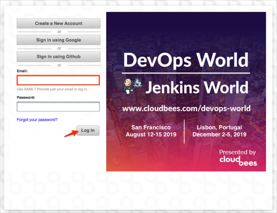Viewport: 277px width, 213px height.
Task: Click the DevOps World banner headline
Action: 186,60
